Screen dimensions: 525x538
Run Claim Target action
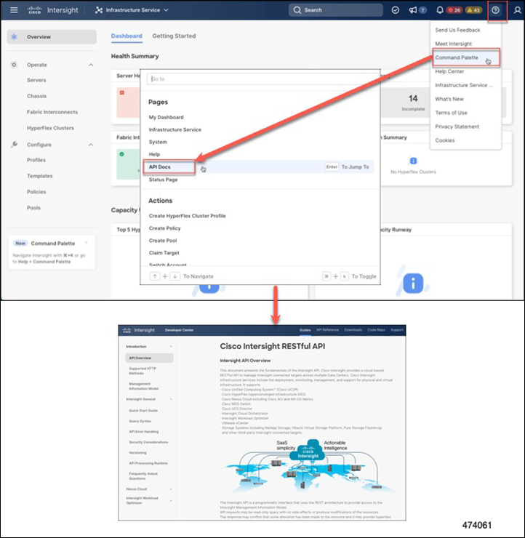point(164,253)
